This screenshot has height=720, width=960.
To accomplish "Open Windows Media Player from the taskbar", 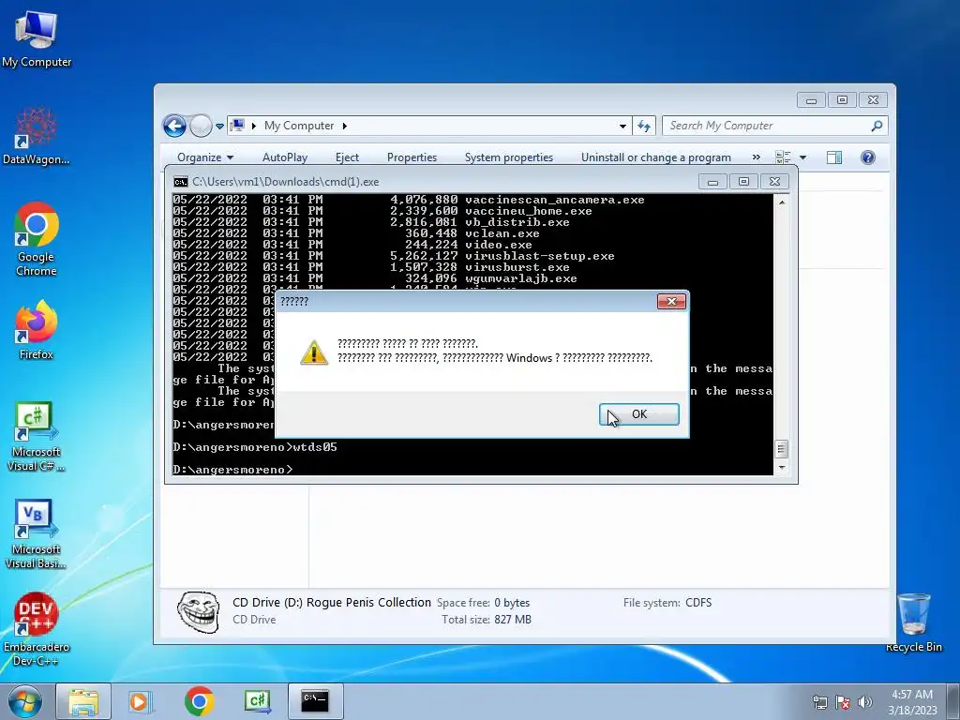I will pyautogui.click(x=139, y=701).
